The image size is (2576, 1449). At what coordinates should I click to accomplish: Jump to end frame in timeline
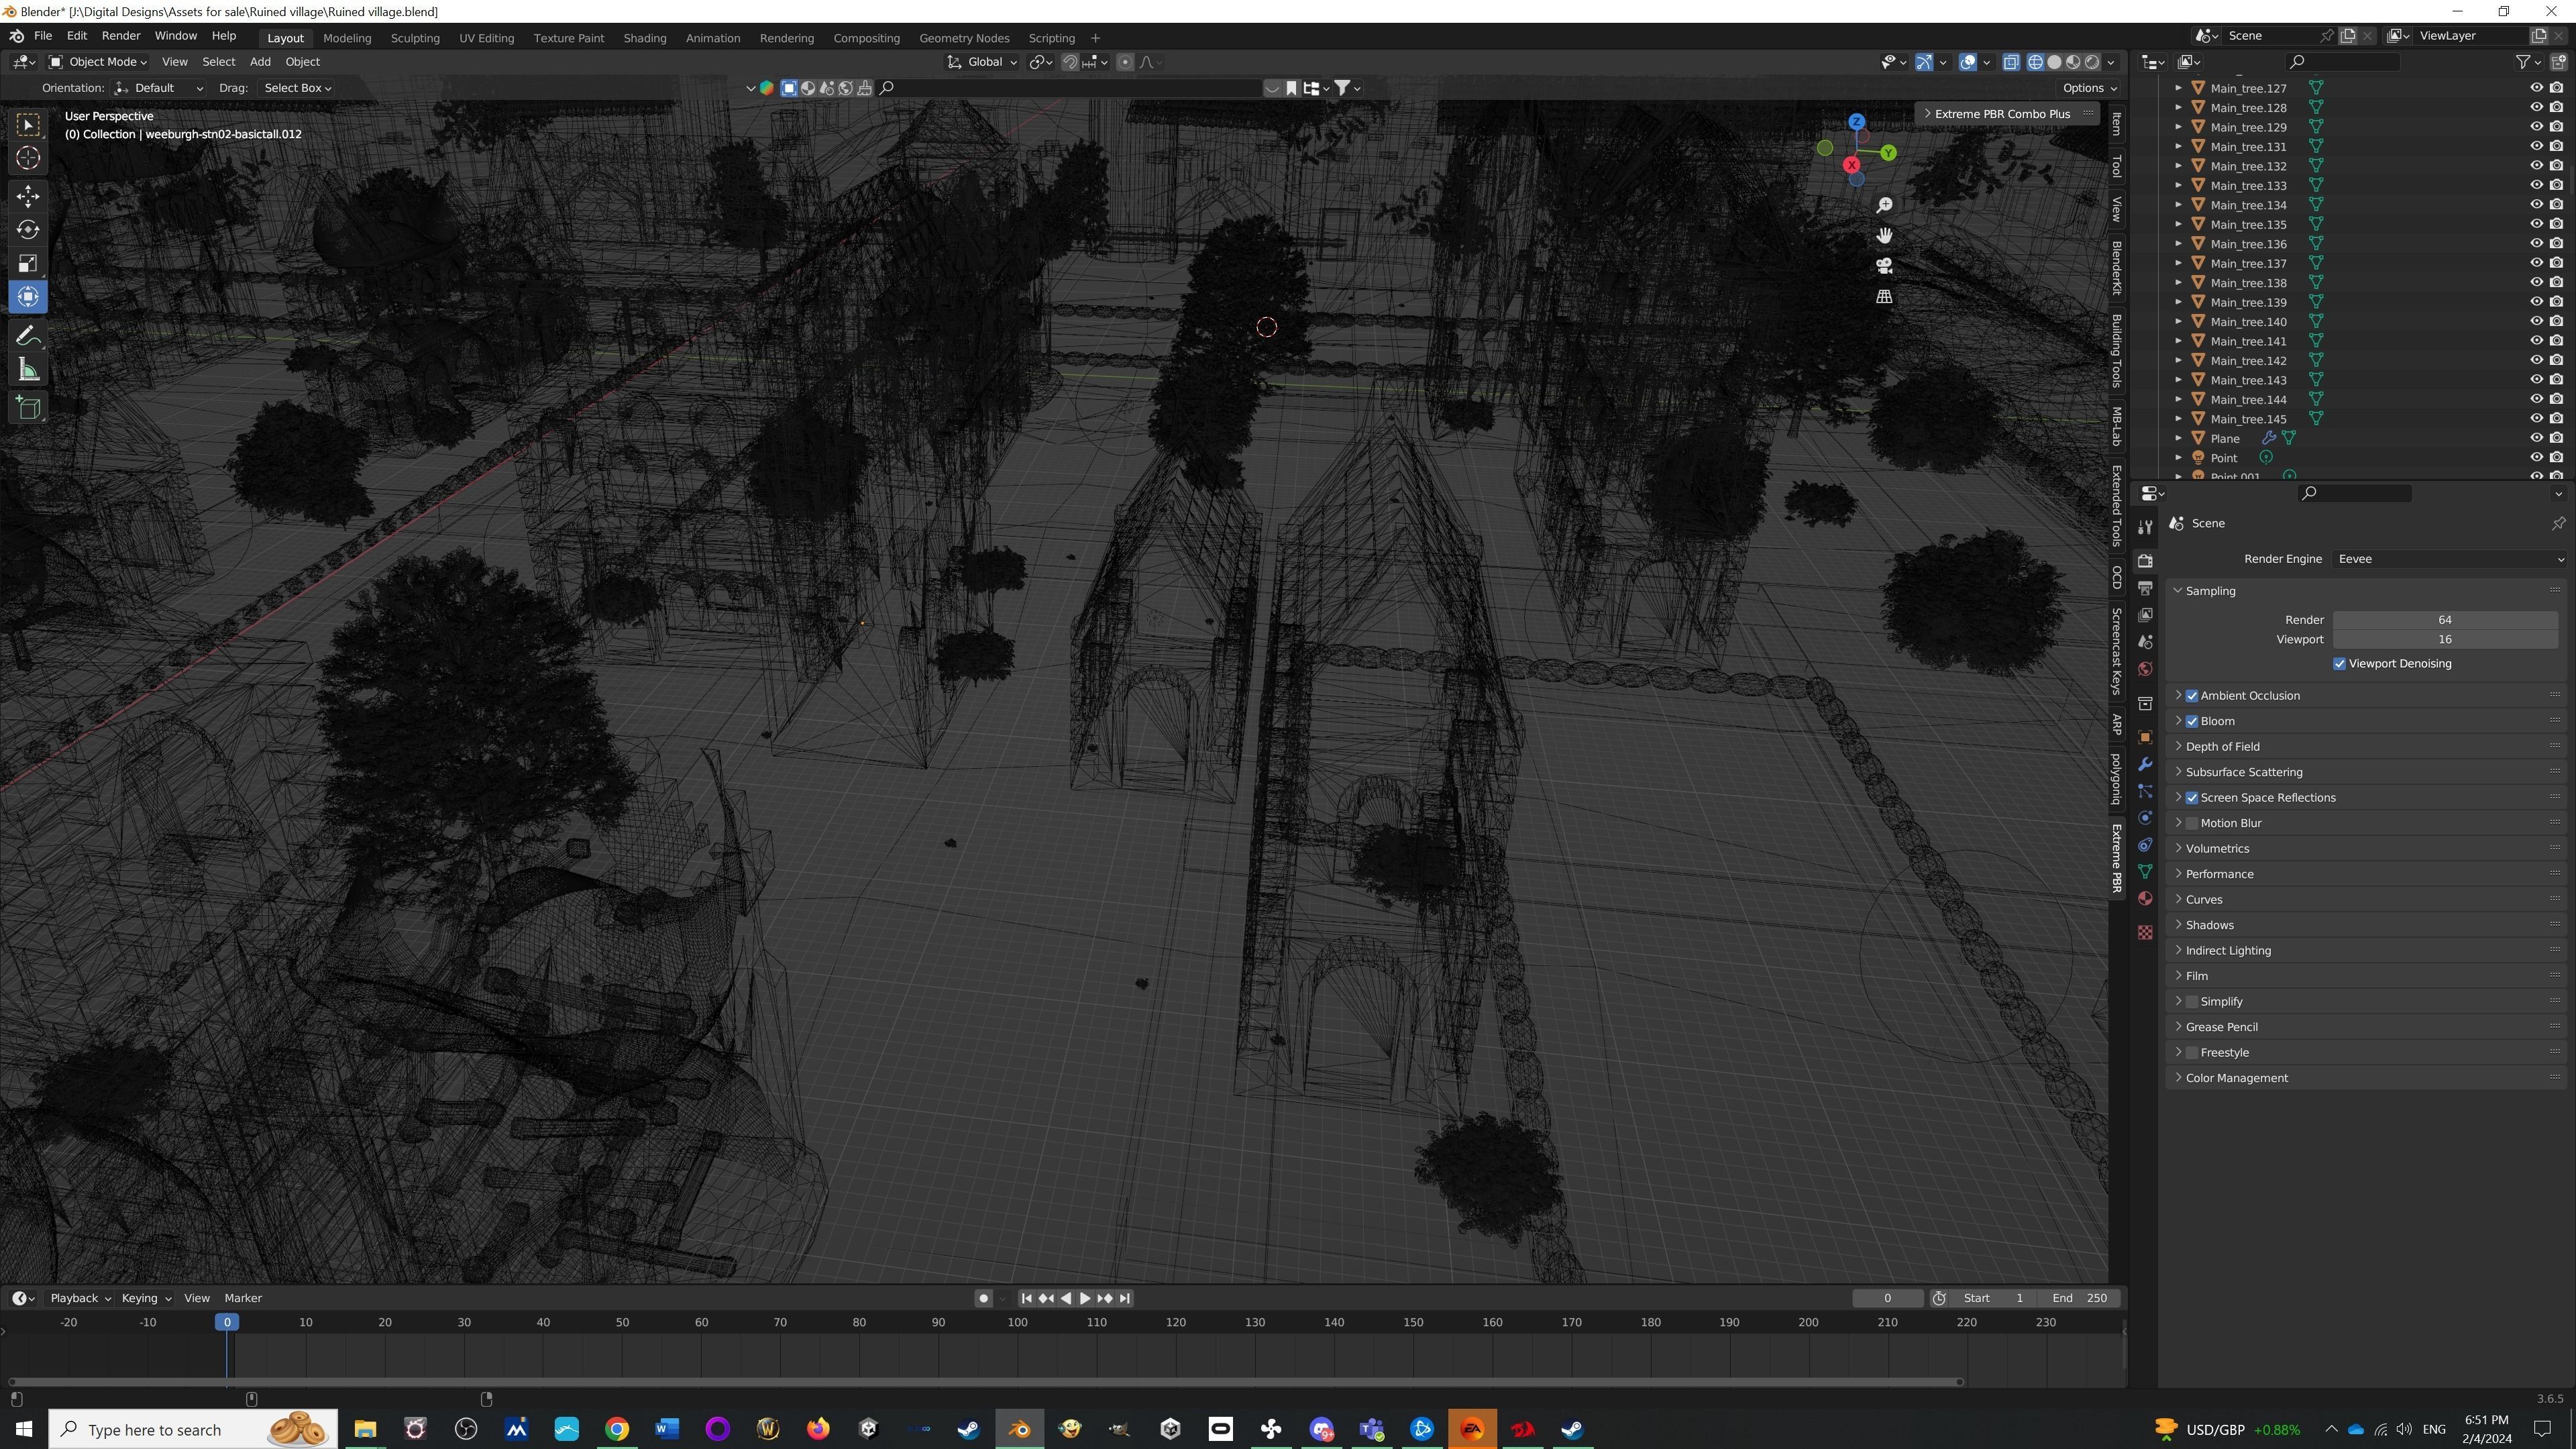pyautogui.click(x=1125, y=1298)
